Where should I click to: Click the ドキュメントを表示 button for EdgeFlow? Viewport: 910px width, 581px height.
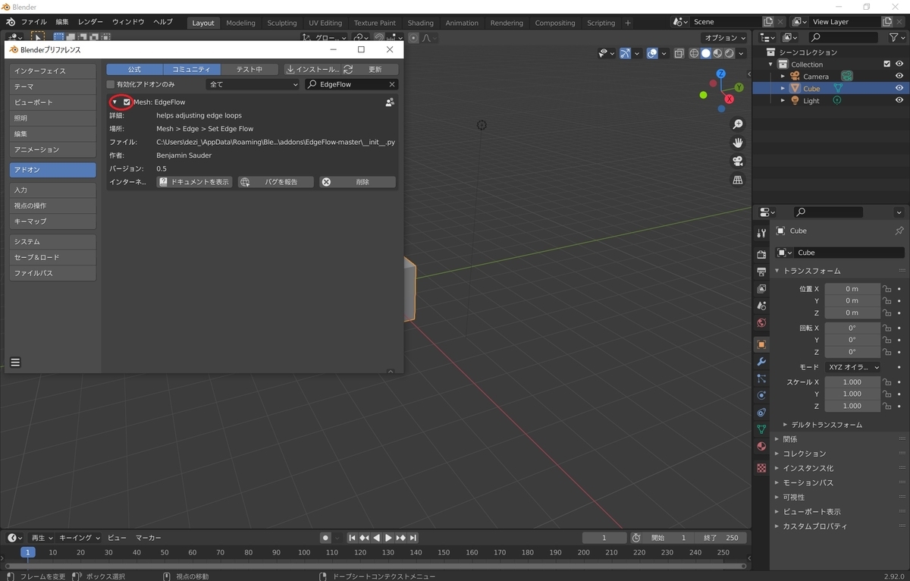click(x=194, y=181)
